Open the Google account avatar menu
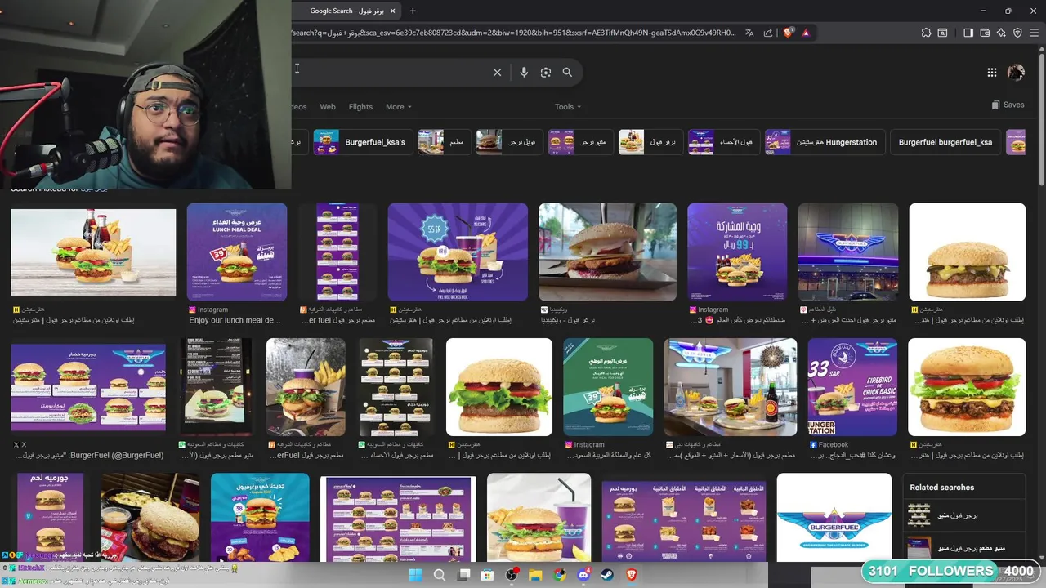This screenshot has width=1046, height=588. (x=1016, y=72)
